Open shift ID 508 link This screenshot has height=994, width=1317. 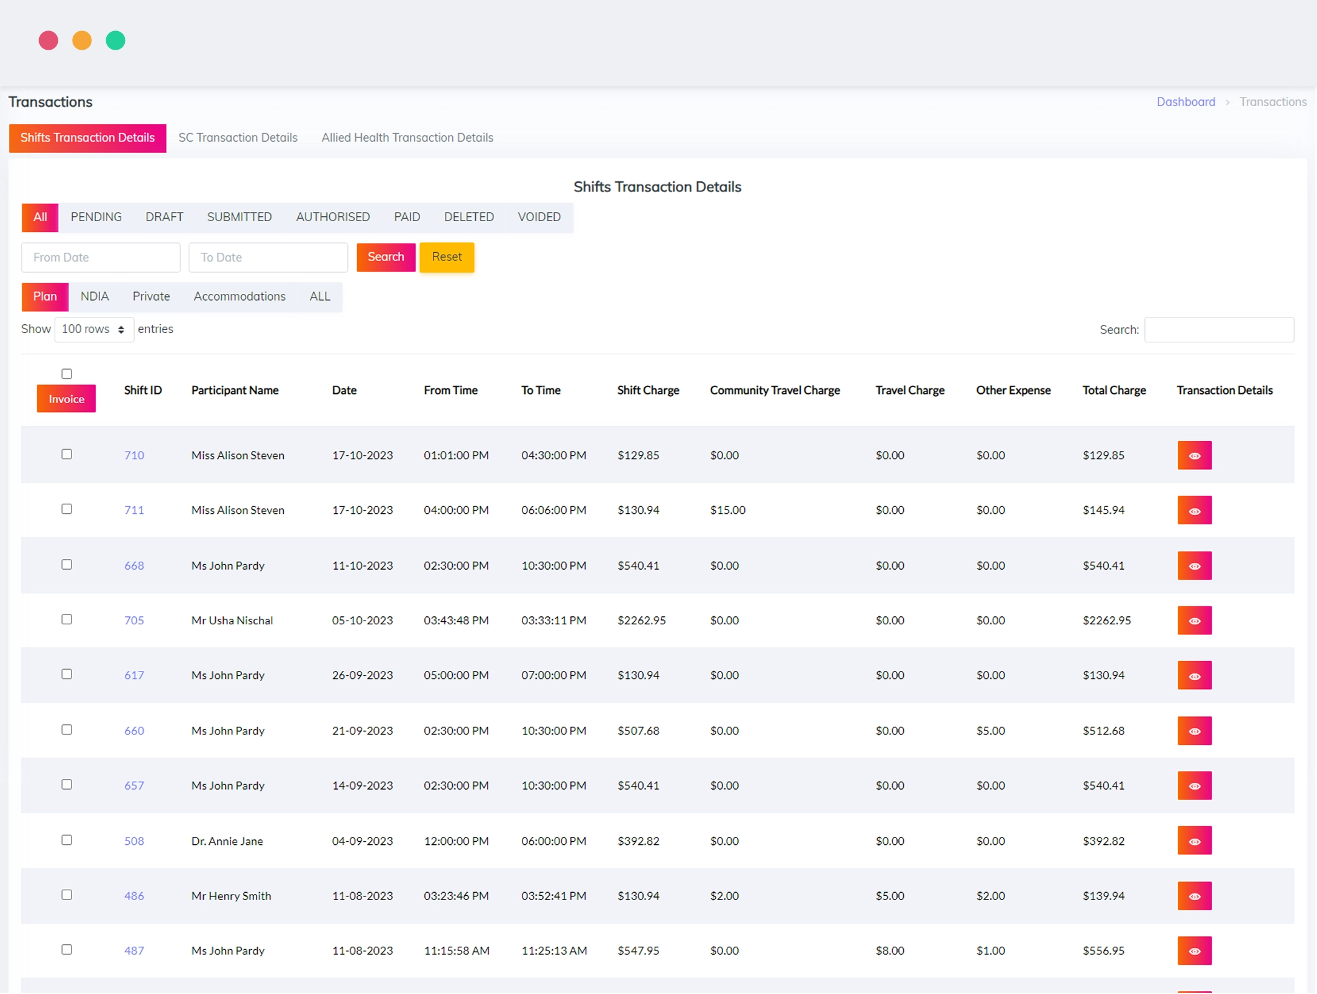(134, 841)
